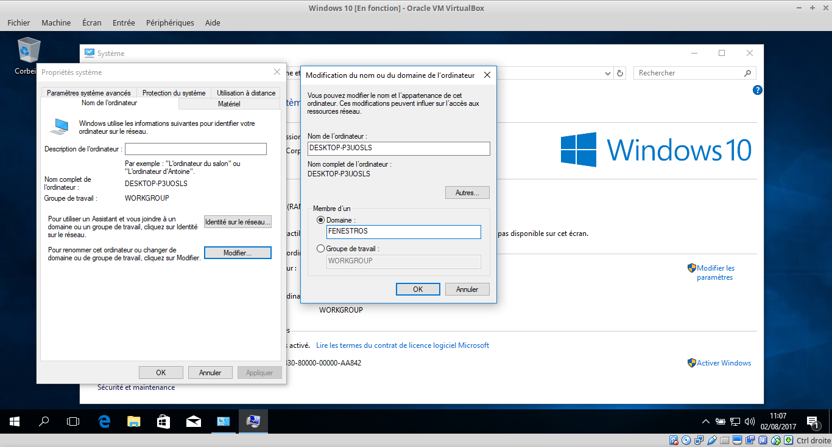Open the Modifier les paramètres link
832x447 pixels.
click(x=715, y=272)
